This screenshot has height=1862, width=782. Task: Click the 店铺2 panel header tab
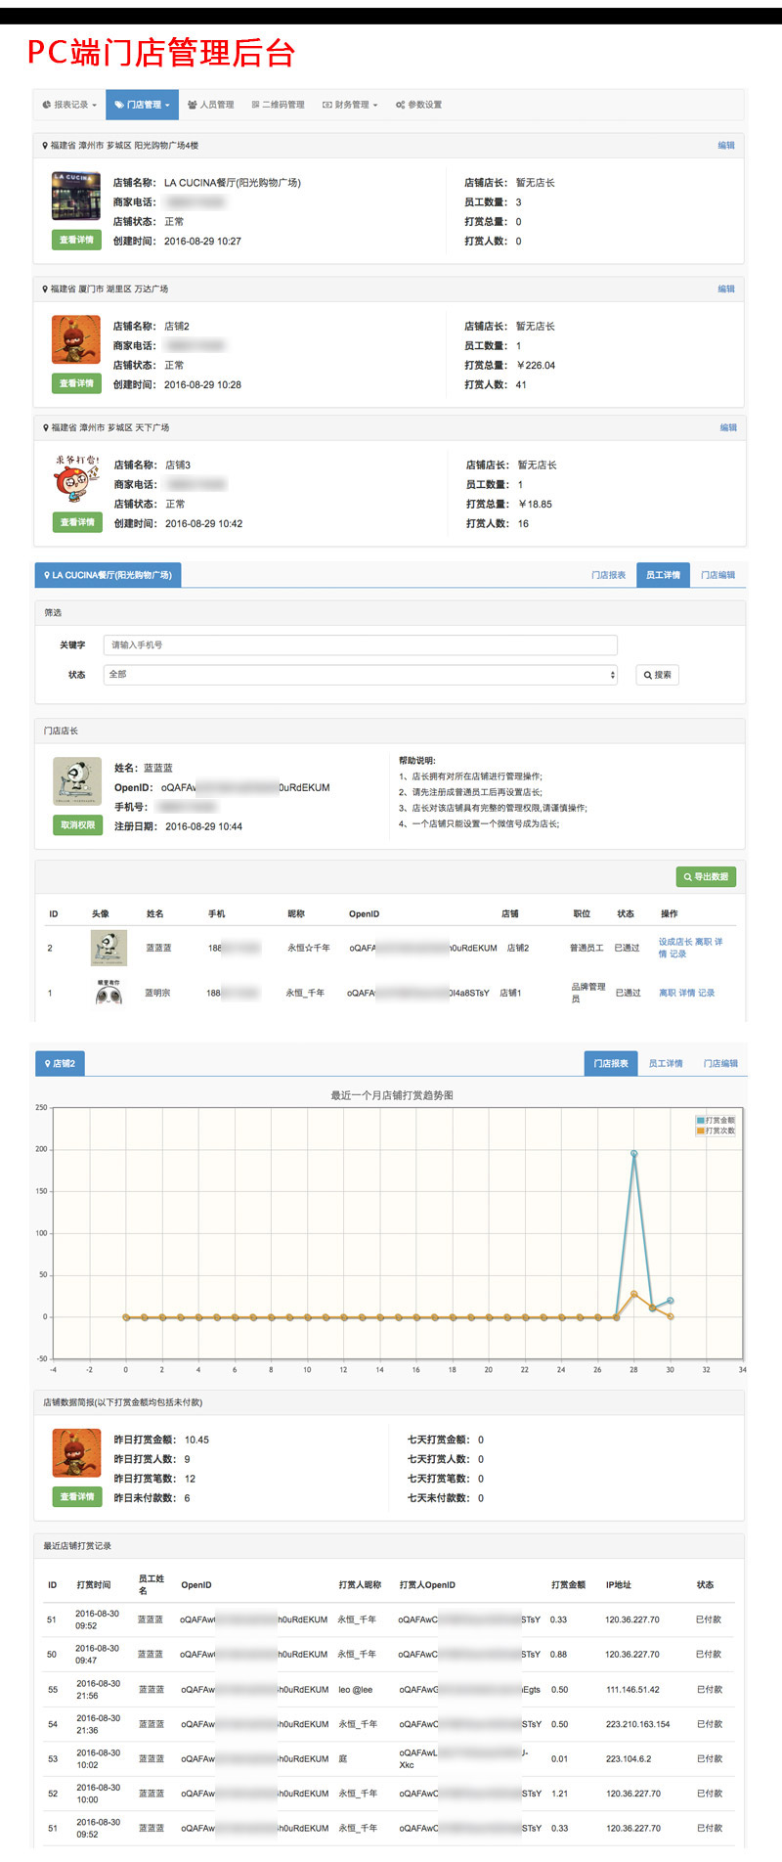(61, 1064)
